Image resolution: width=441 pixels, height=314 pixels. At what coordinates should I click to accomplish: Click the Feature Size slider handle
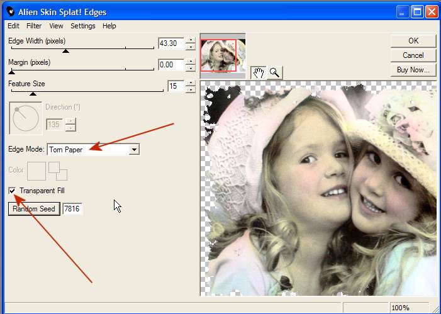pos(33,93)
